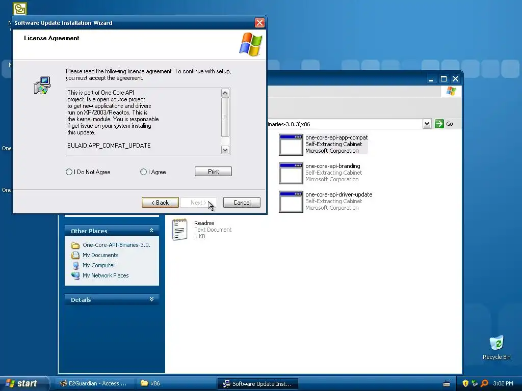522x391 pixels.
Task: Click the address bar path field
Action: click(x=345, y=124)
